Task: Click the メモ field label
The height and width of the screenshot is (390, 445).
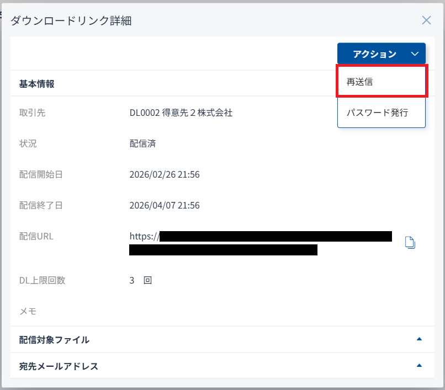Action: [x=28, y=311]
